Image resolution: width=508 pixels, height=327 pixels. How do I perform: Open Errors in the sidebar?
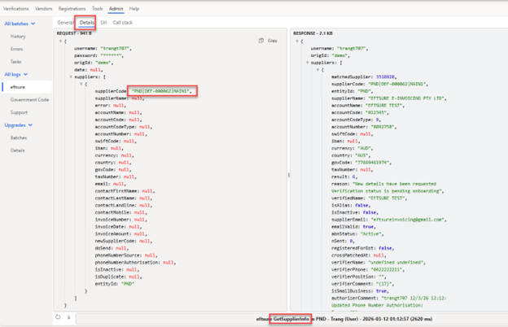[17, 49]
